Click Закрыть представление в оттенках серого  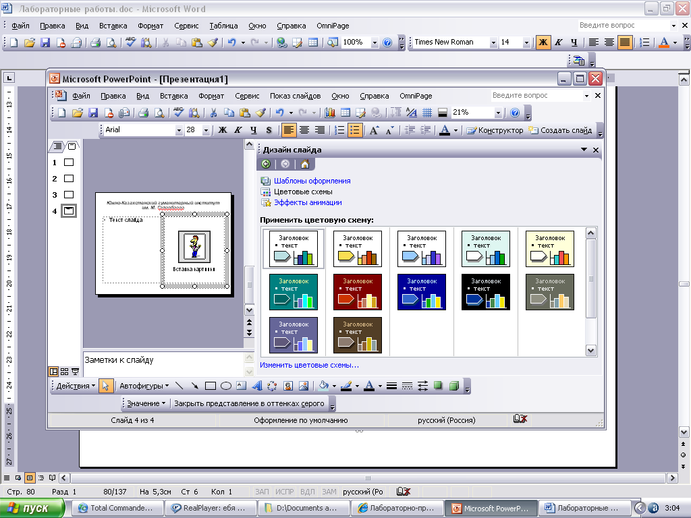249,403
